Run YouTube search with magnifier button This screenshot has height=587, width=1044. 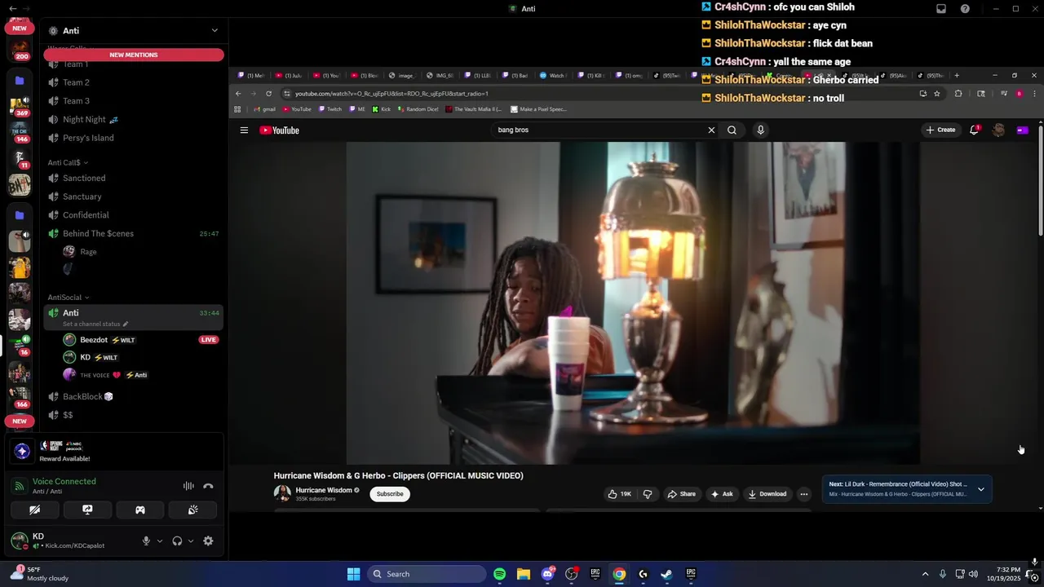(732, 130)
